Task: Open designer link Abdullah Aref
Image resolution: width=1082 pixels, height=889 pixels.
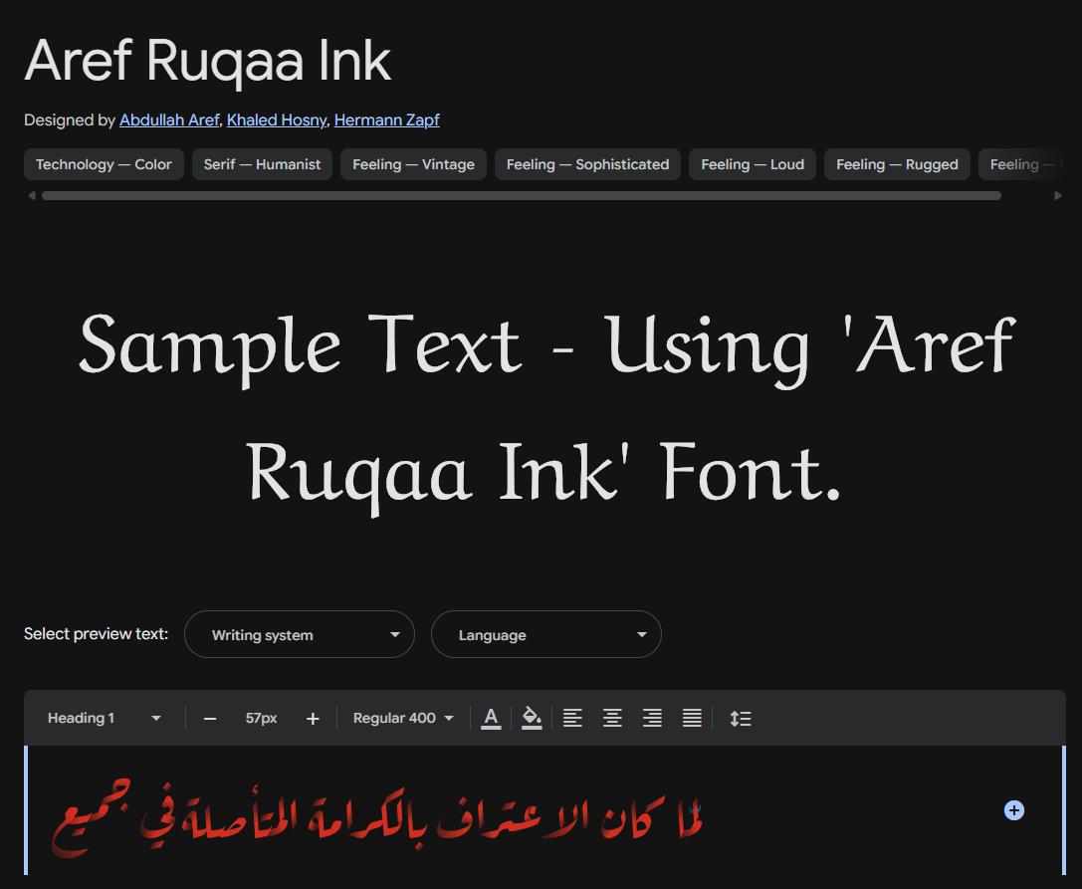Action: [169, 120]
